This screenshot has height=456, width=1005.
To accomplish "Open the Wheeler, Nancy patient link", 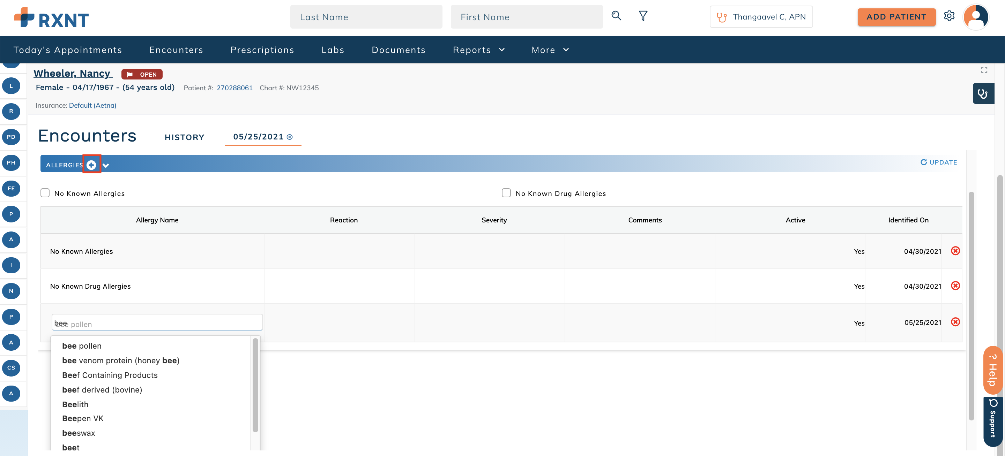I will (73, 73).
